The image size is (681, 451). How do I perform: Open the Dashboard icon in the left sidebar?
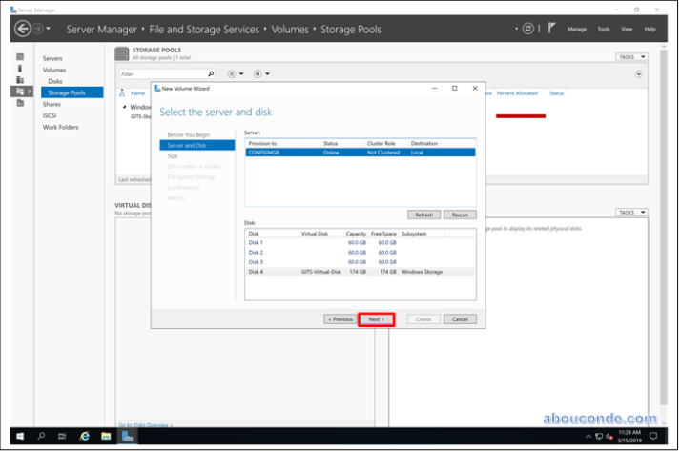pyautogui.click(x=20, y=57)
